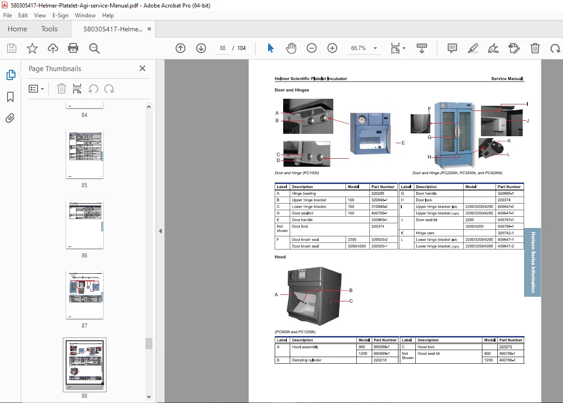The image size is (563, 403).
Task: Zoom out with the minus icon
Action: [312, 48]
